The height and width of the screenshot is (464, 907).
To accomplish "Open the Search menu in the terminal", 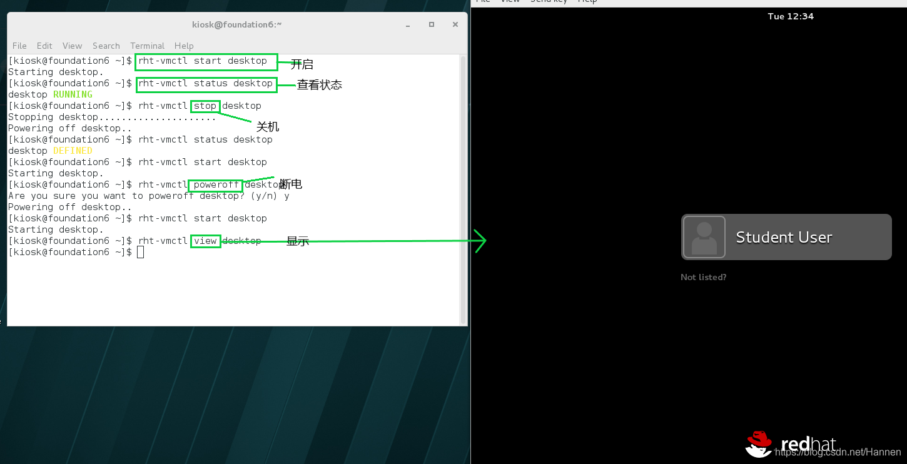I will 106,46.
